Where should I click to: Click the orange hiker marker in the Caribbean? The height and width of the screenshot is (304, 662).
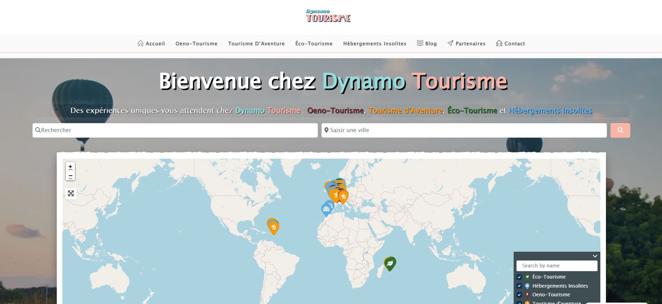pos(274,227)
